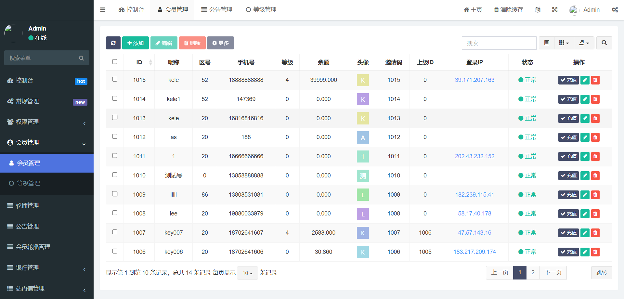Screen dimensions: 624x299
Task: Toggle the table card view icon
Action: point(547,43)
